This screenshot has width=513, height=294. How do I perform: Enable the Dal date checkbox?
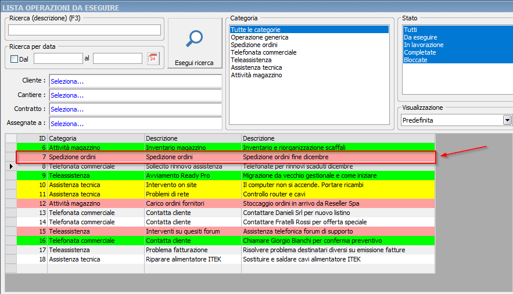coord(15,59)
